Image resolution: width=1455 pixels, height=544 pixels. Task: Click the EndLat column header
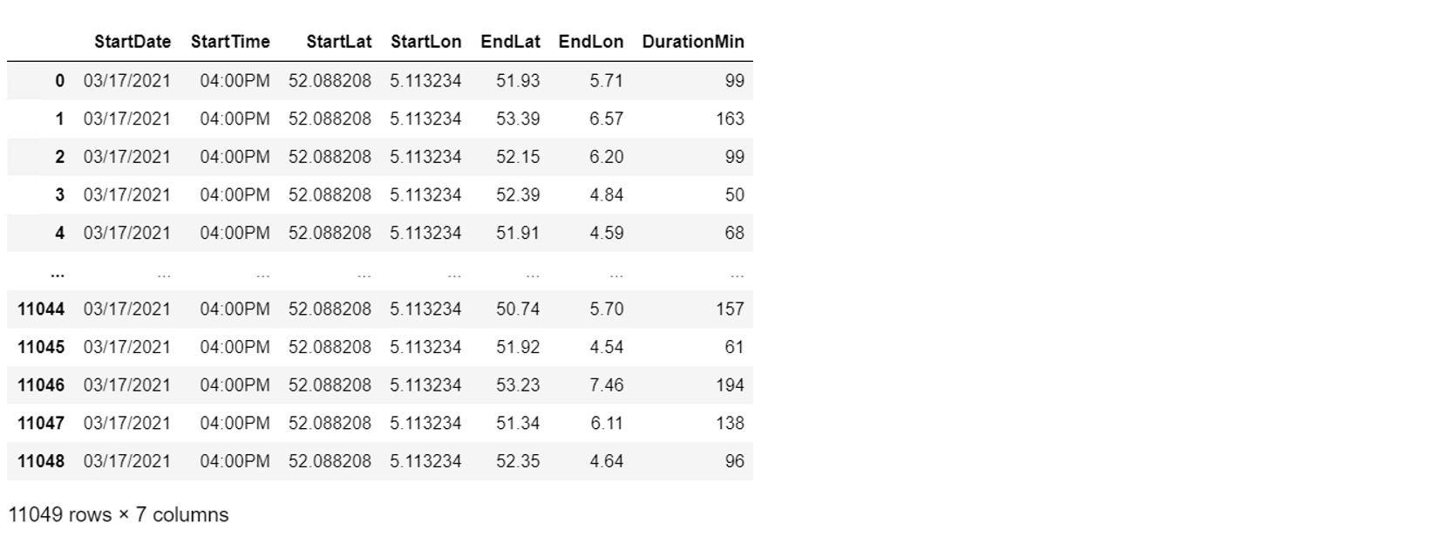tap(510, 42)
